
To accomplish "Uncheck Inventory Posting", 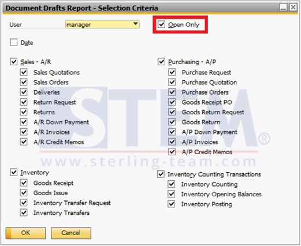I will tap(172, 204).
